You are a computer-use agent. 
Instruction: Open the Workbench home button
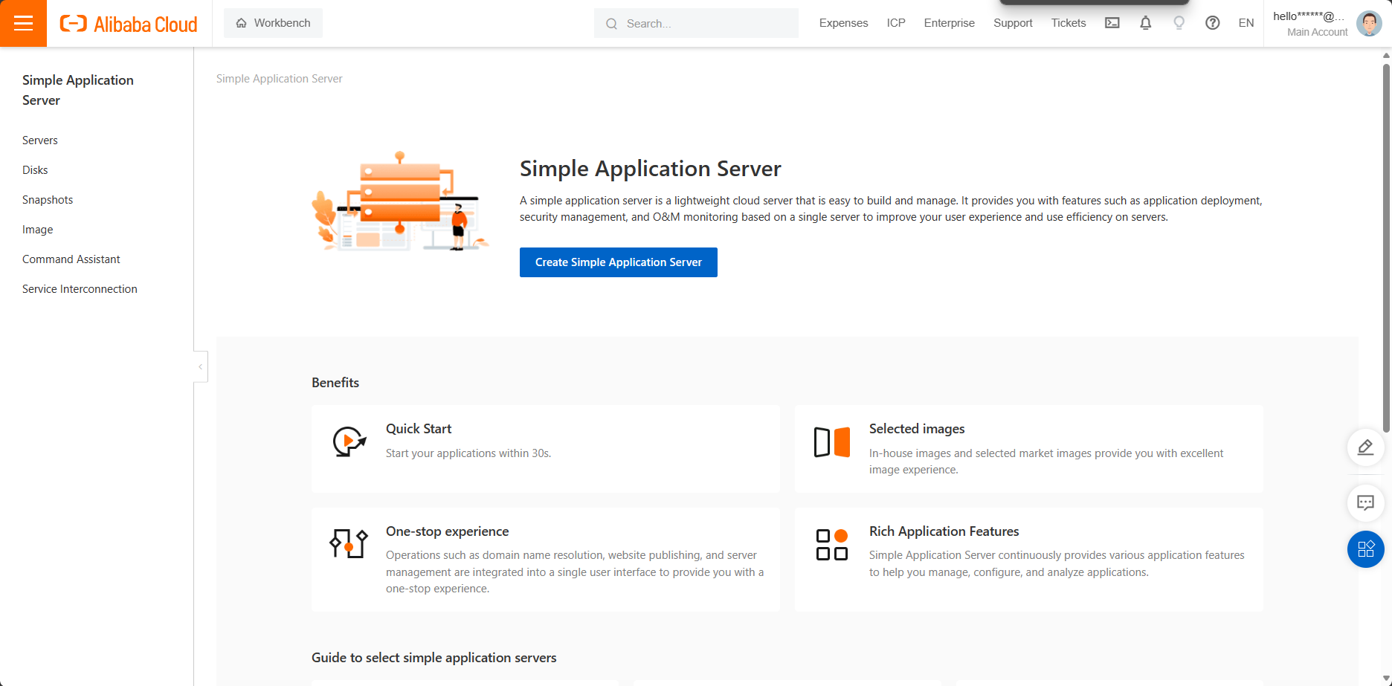pos(273,23)
